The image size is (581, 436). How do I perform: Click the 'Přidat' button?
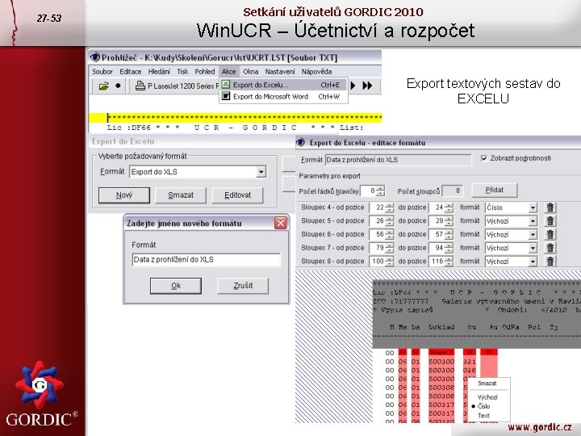tap(495, 191)
